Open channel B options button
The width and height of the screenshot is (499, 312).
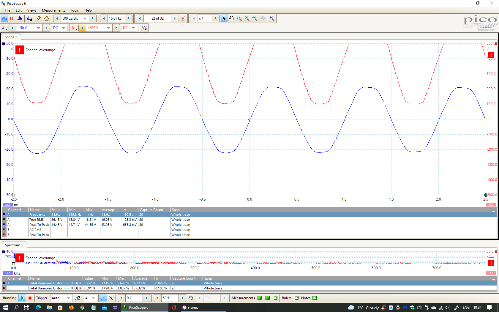coord(74,28)
